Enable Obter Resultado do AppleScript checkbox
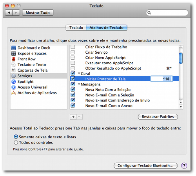This screenshot has width=196, height=176. tap(73, 68)
